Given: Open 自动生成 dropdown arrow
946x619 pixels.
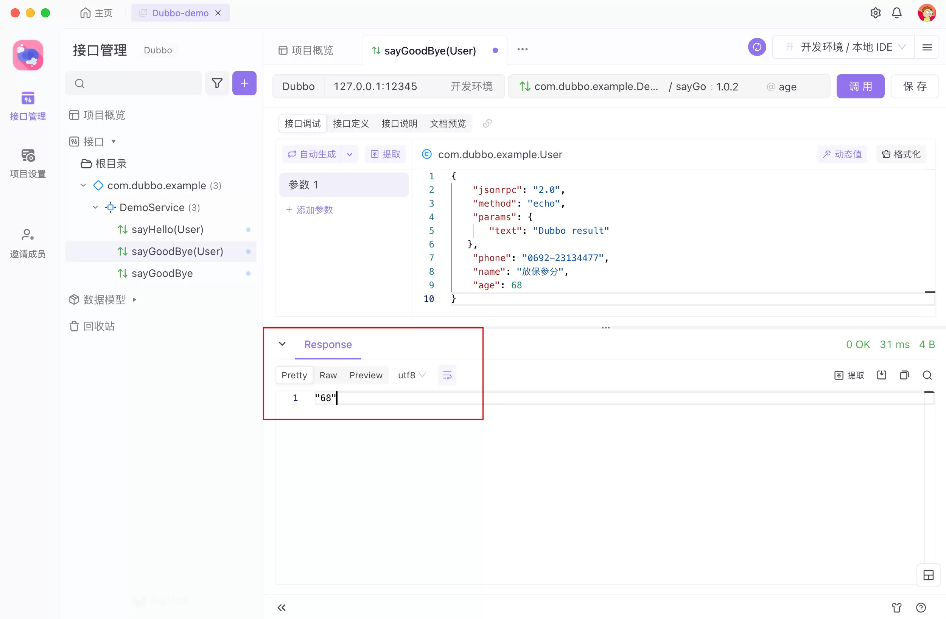Looking at the screenshot, I should [349, 154].
